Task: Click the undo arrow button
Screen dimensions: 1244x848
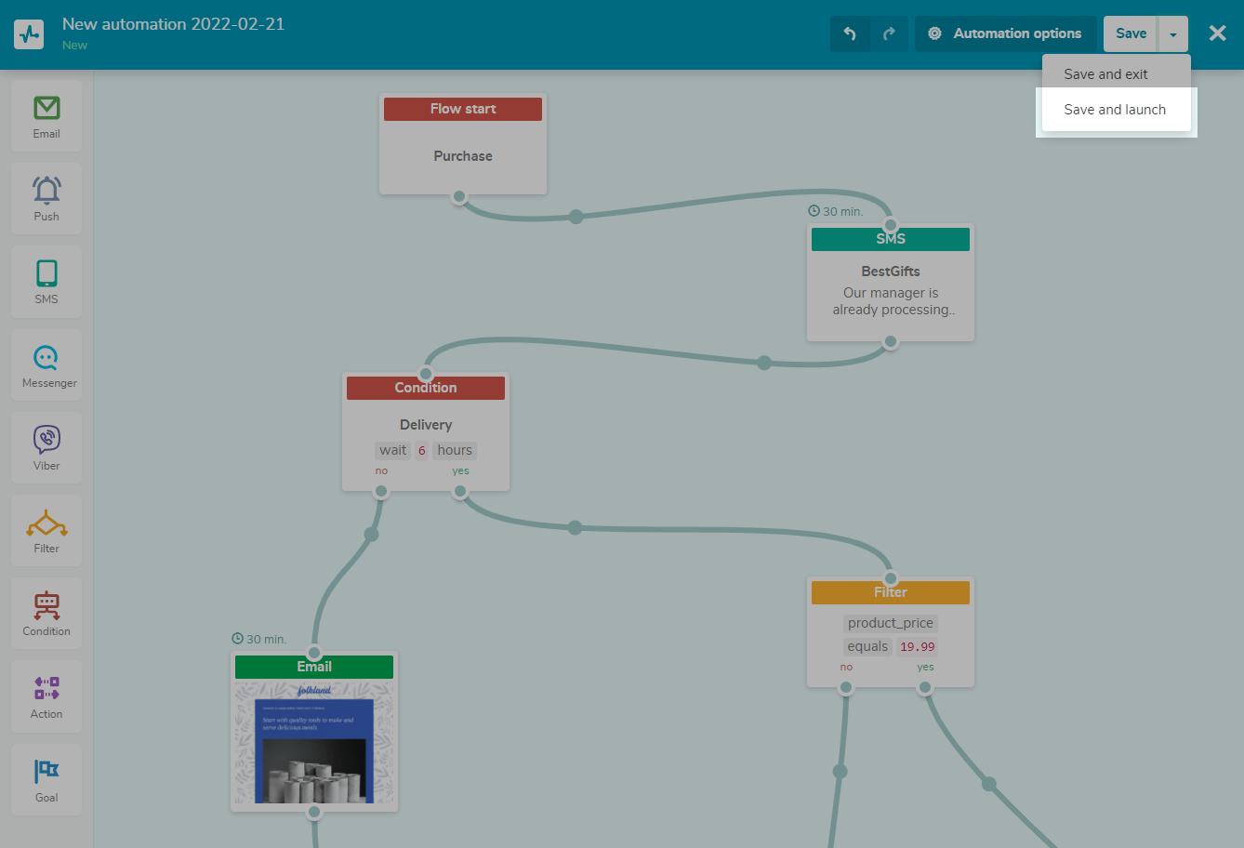Action: (850, 33)
